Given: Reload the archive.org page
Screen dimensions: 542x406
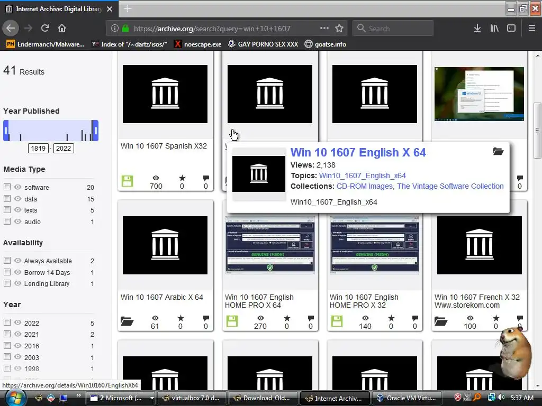Looking at the screenshot, I should (x=45, y=28).
